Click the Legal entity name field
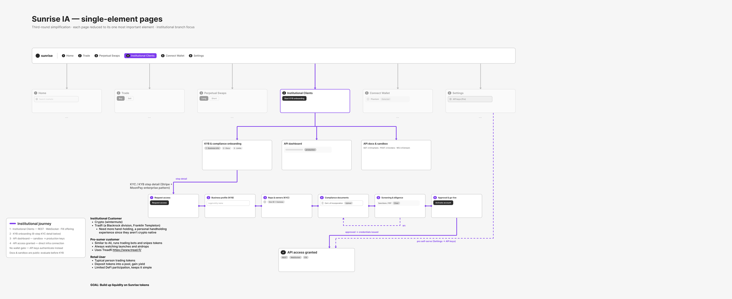This screenshot has width=732, height=299. point(228,203)
